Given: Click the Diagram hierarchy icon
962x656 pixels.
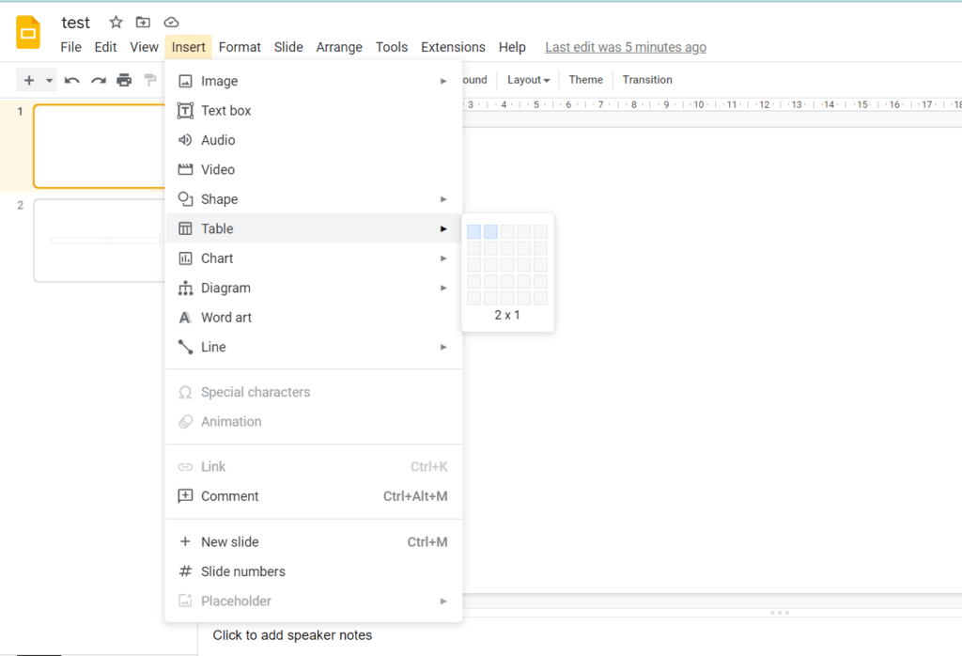Looking at the screenshot, I should [x=185, y=288].
